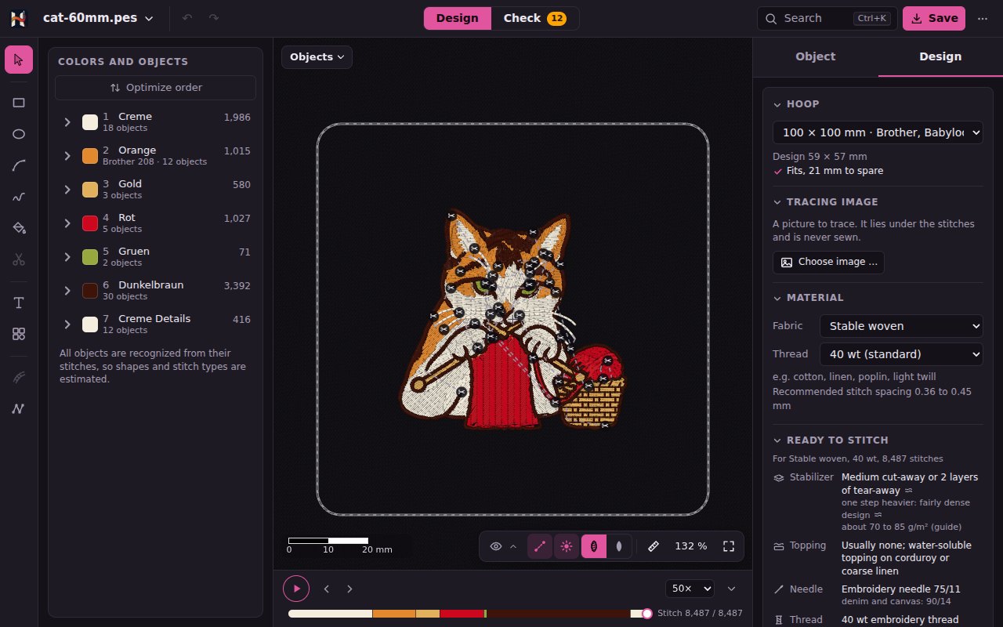This screenshot has width=1003, height=627.
Task: Pick the freehand squiggle drawing tool
Action: (19, 197)
